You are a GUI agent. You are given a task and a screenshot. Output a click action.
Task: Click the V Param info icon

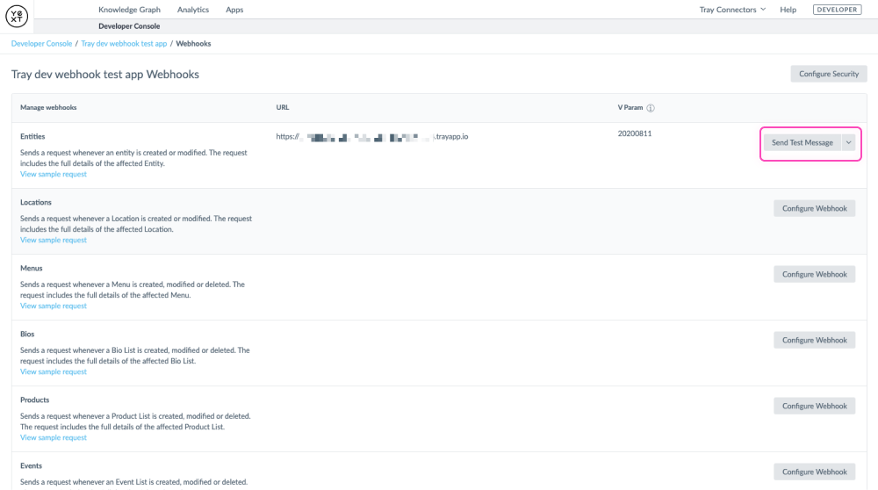651,108
